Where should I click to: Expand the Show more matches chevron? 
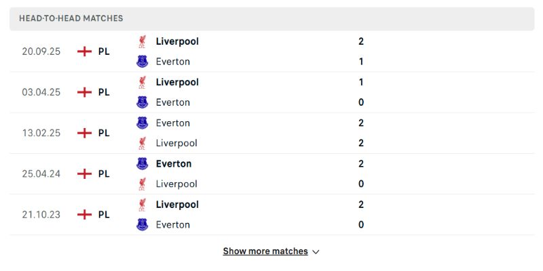pos(316,251)
